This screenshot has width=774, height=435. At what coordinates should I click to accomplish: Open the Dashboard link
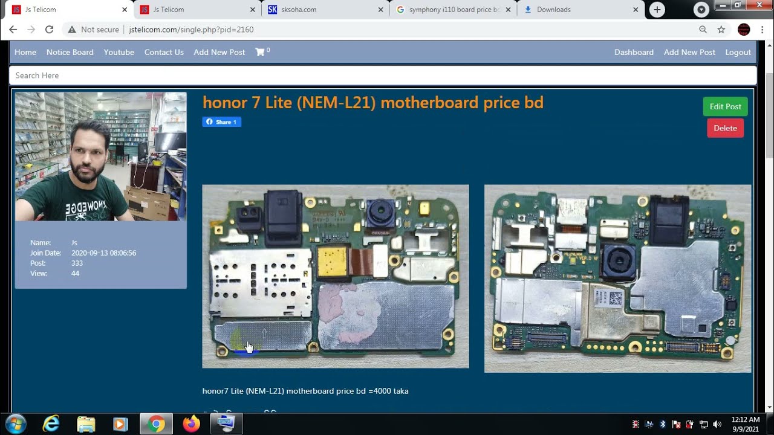[634, 52]
